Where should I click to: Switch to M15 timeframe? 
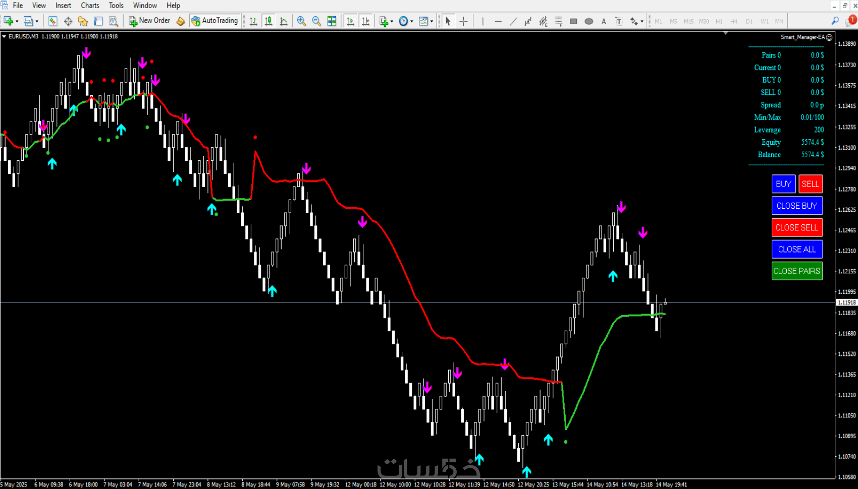688,21
